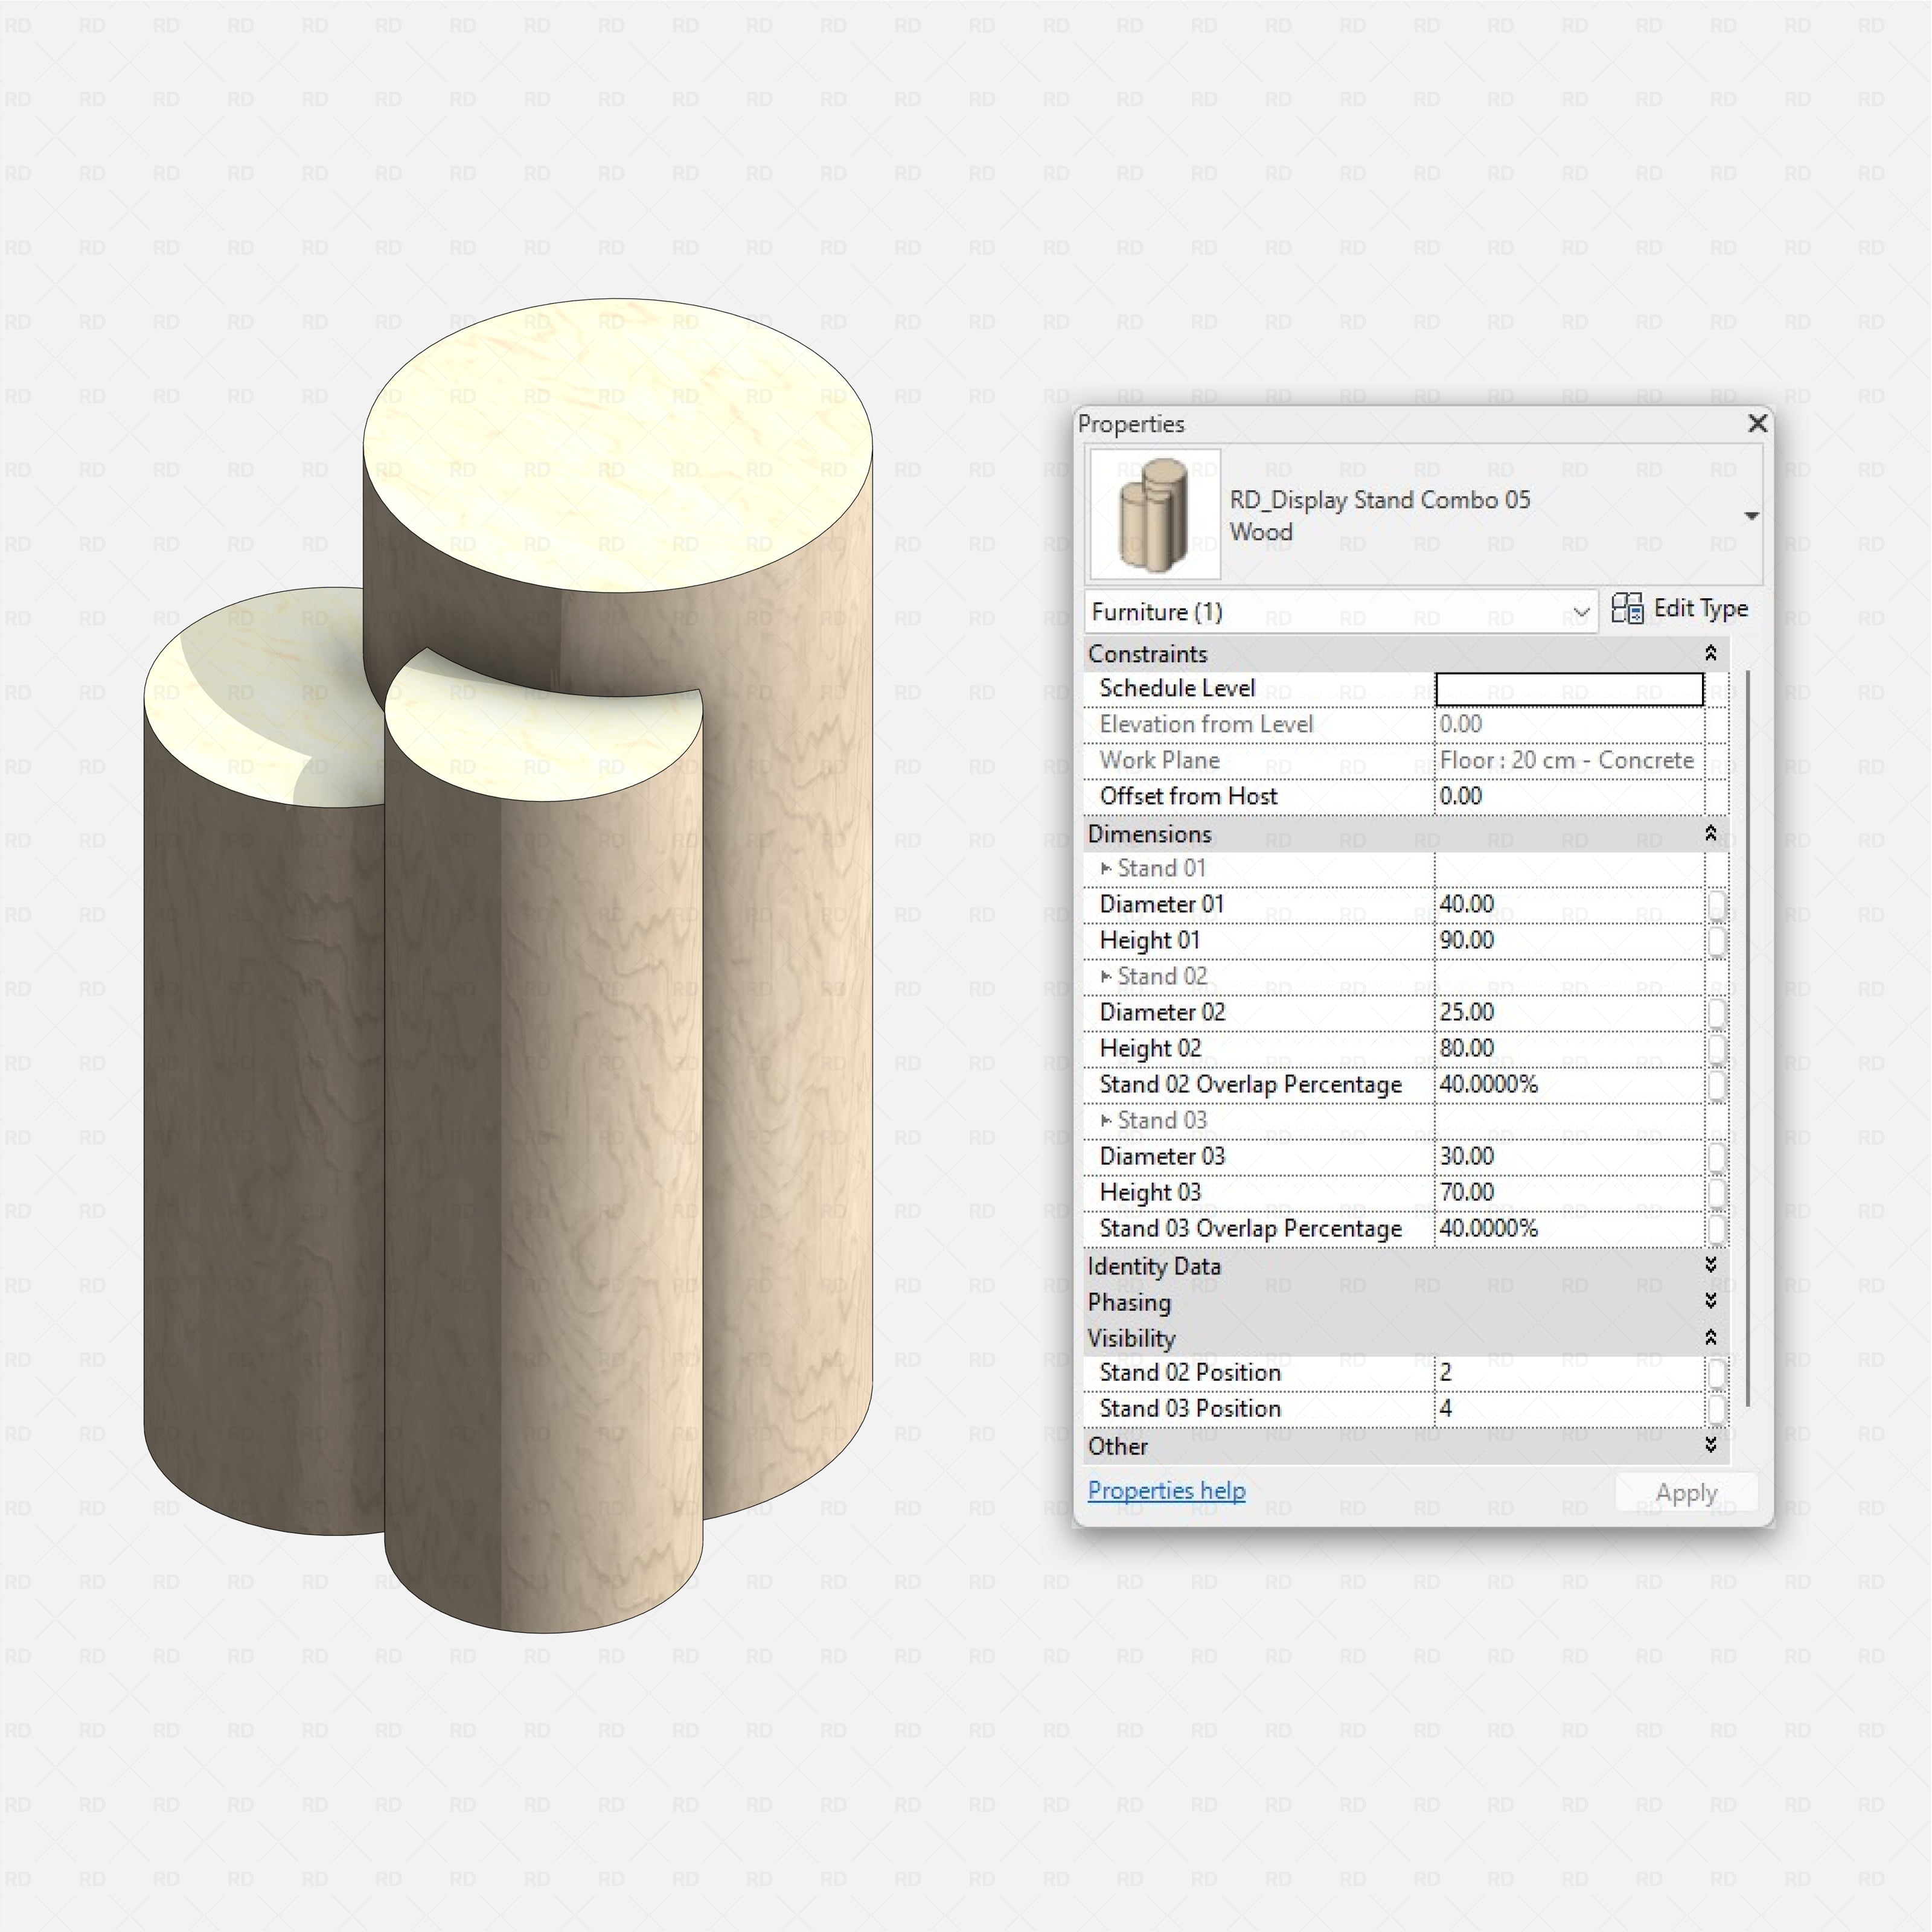1932x1932 pixels.
Task: Click the Properties panel vertical scrollbar
Action: tap(1747, 1038)
